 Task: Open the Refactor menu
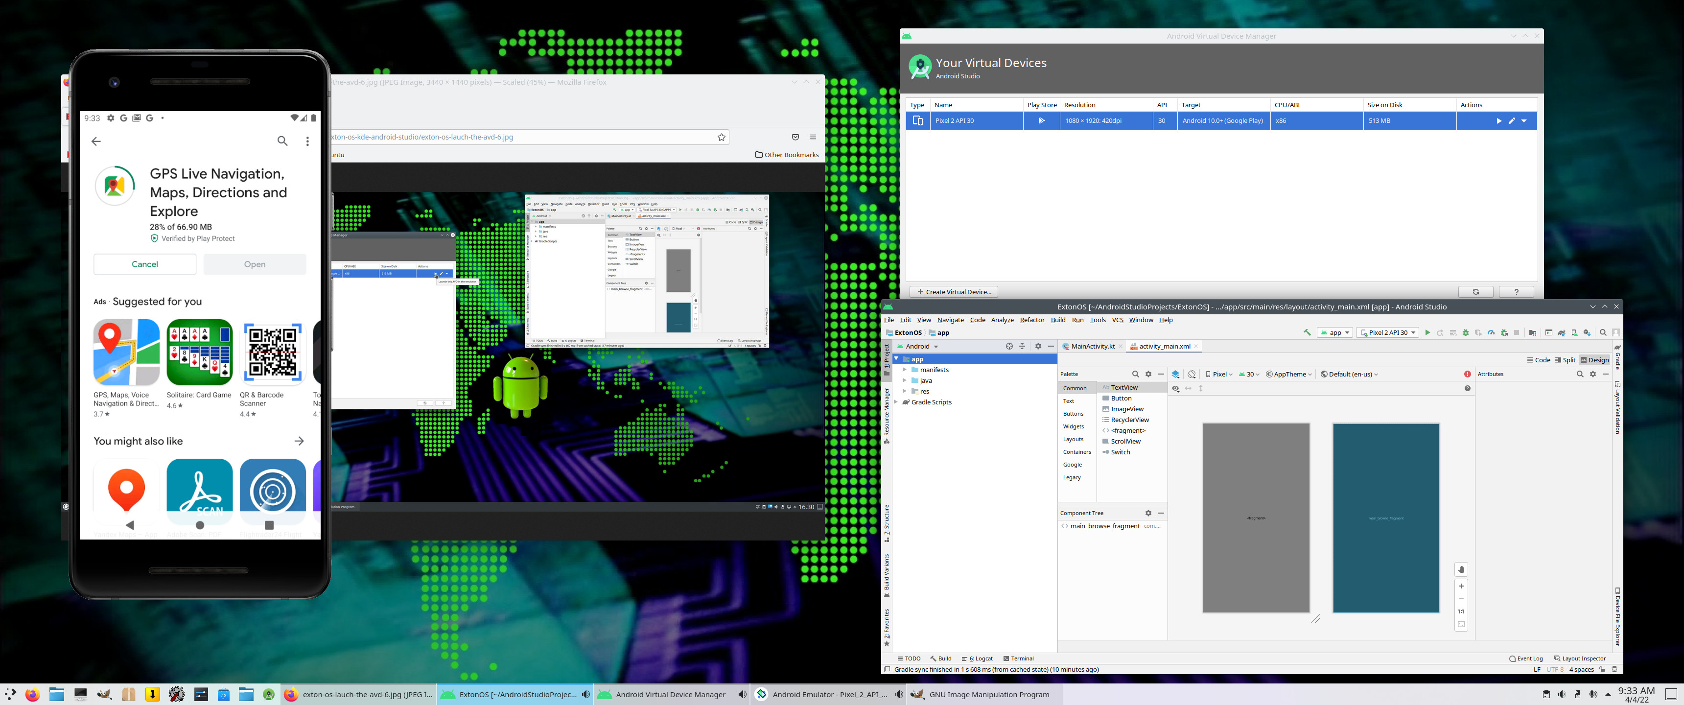1032,321
